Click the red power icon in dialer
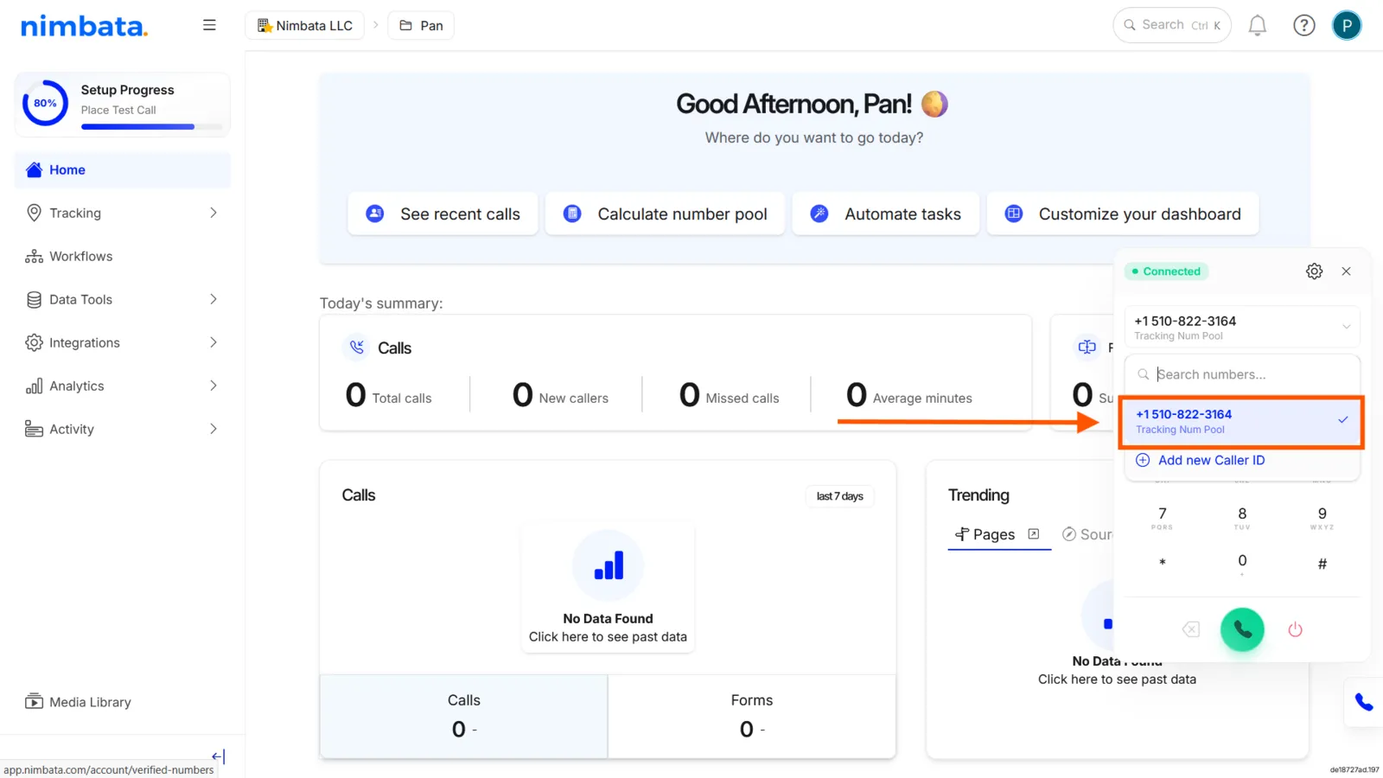This screenshot has height=778, width=1383. pos(1295,629)
